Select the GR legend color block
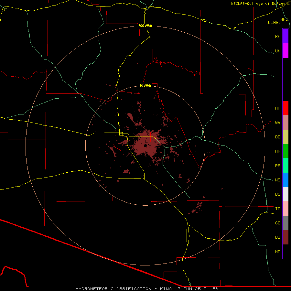This screenshot has width=291, height=291. (x=286, y=123)
